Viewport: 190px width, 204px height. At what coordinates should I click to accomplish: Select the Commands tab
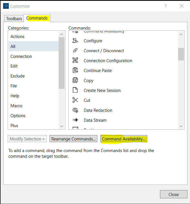(37, 18)
